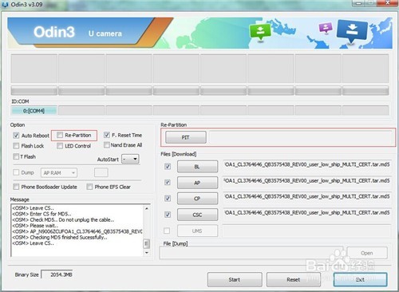This screenshot has height=292, width=399.
Task: Click the purple download icon in banner
Action: coord(326,27)
